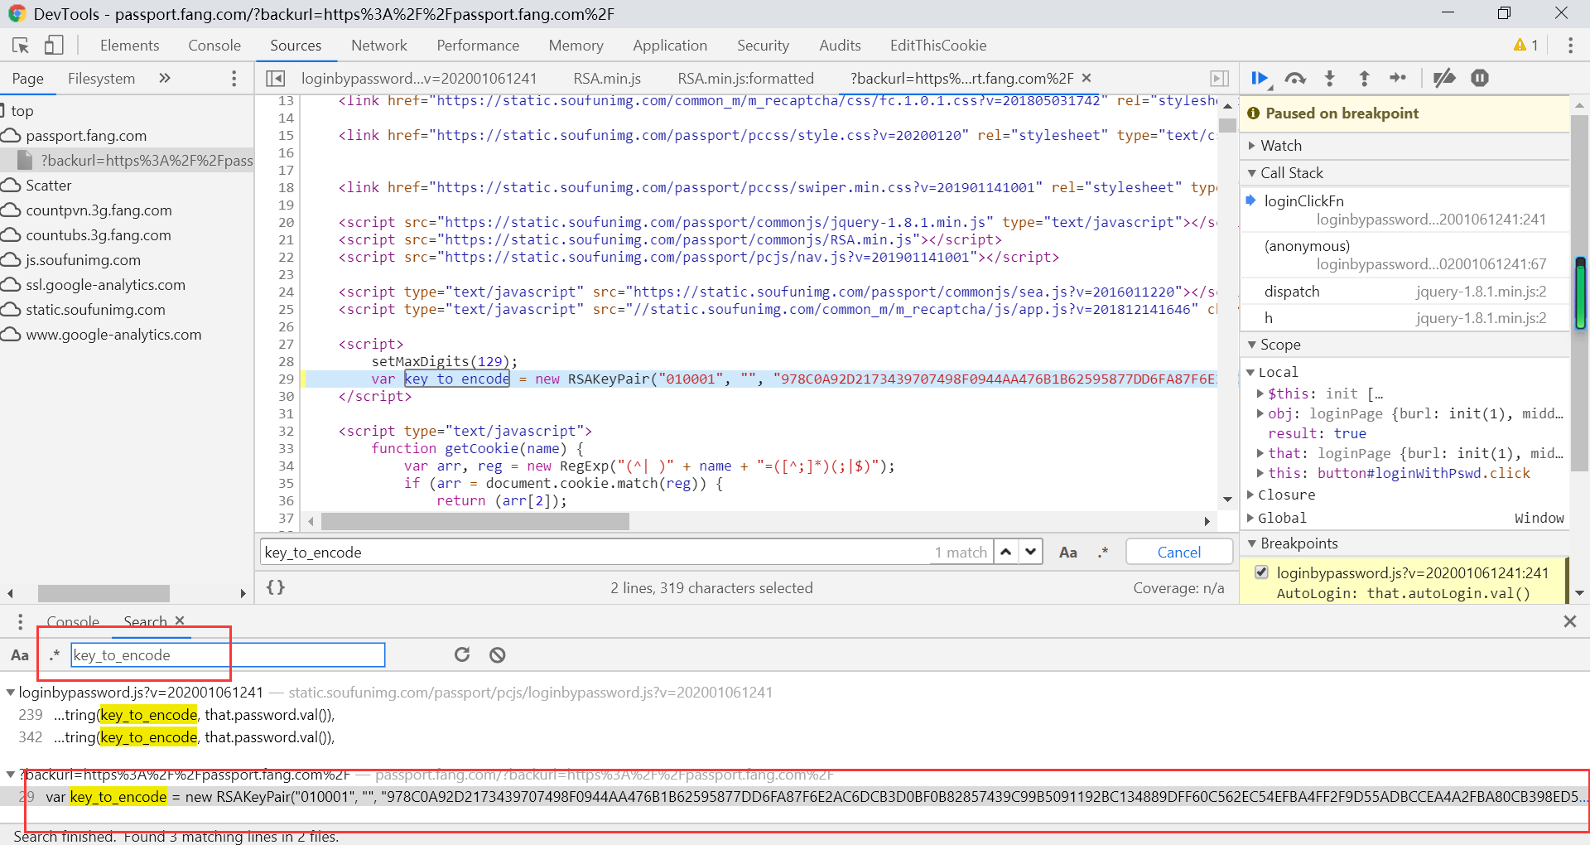Image resolution: width=1590 pixels, height=845 pixels.
Task: Step out of the current function
Action: coord(1364,78)
